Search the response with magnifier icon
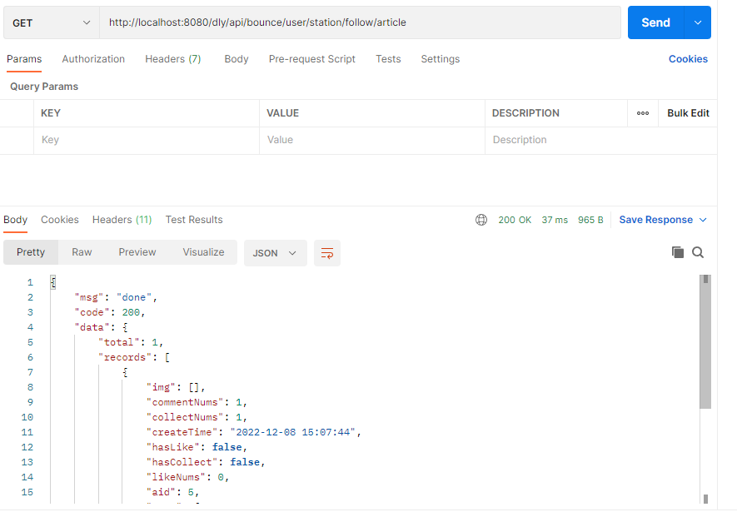The image size is (737, 512). (698, 252)
